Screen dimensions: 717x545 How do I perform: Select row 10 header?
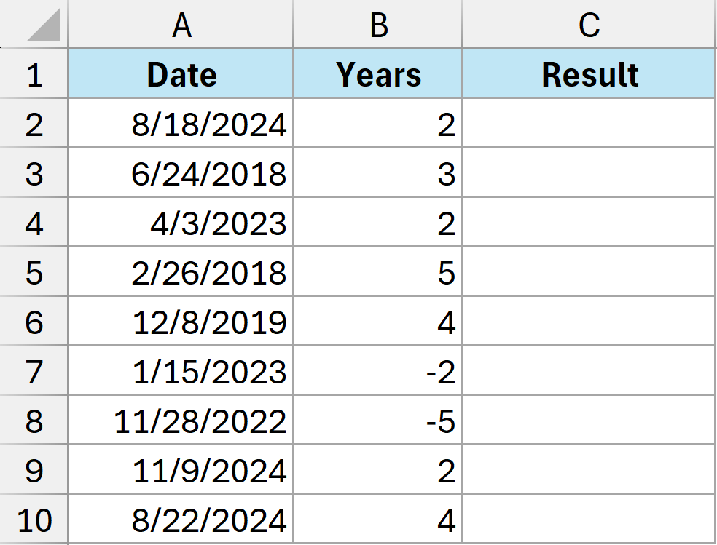33,521
